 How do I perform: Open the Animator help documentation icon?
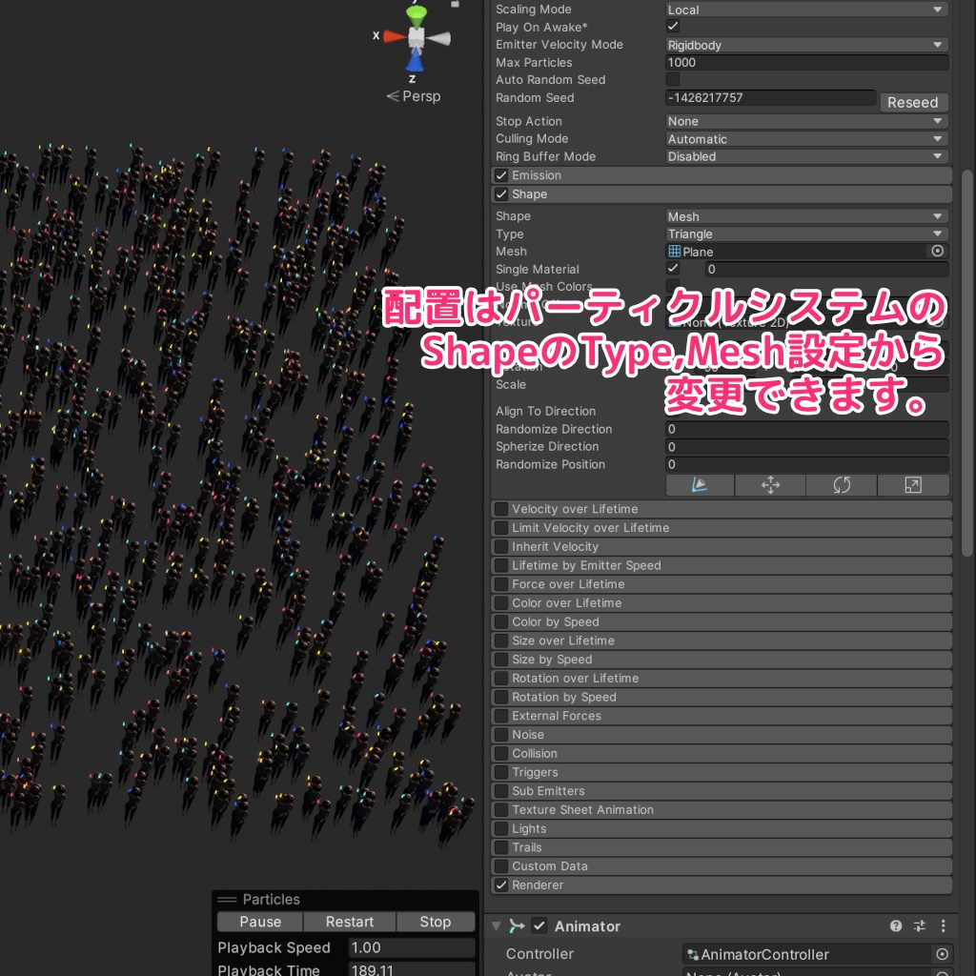(894, 925)
